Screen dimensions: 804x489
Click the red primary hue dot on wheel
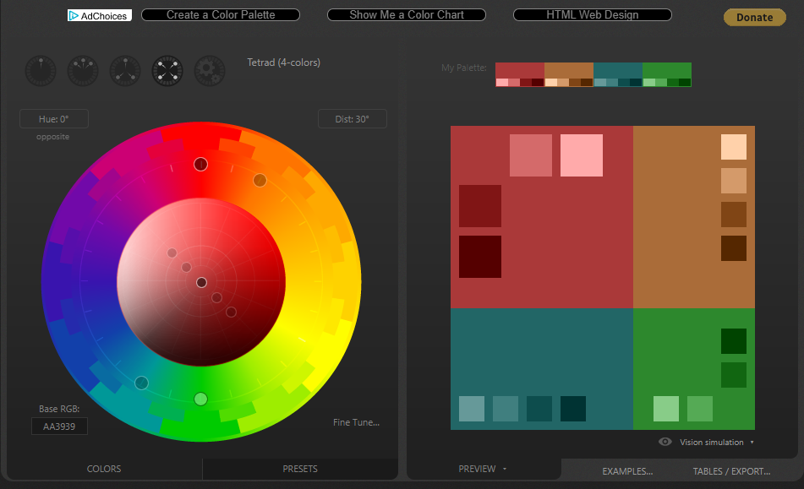click(x=200, y=164)
